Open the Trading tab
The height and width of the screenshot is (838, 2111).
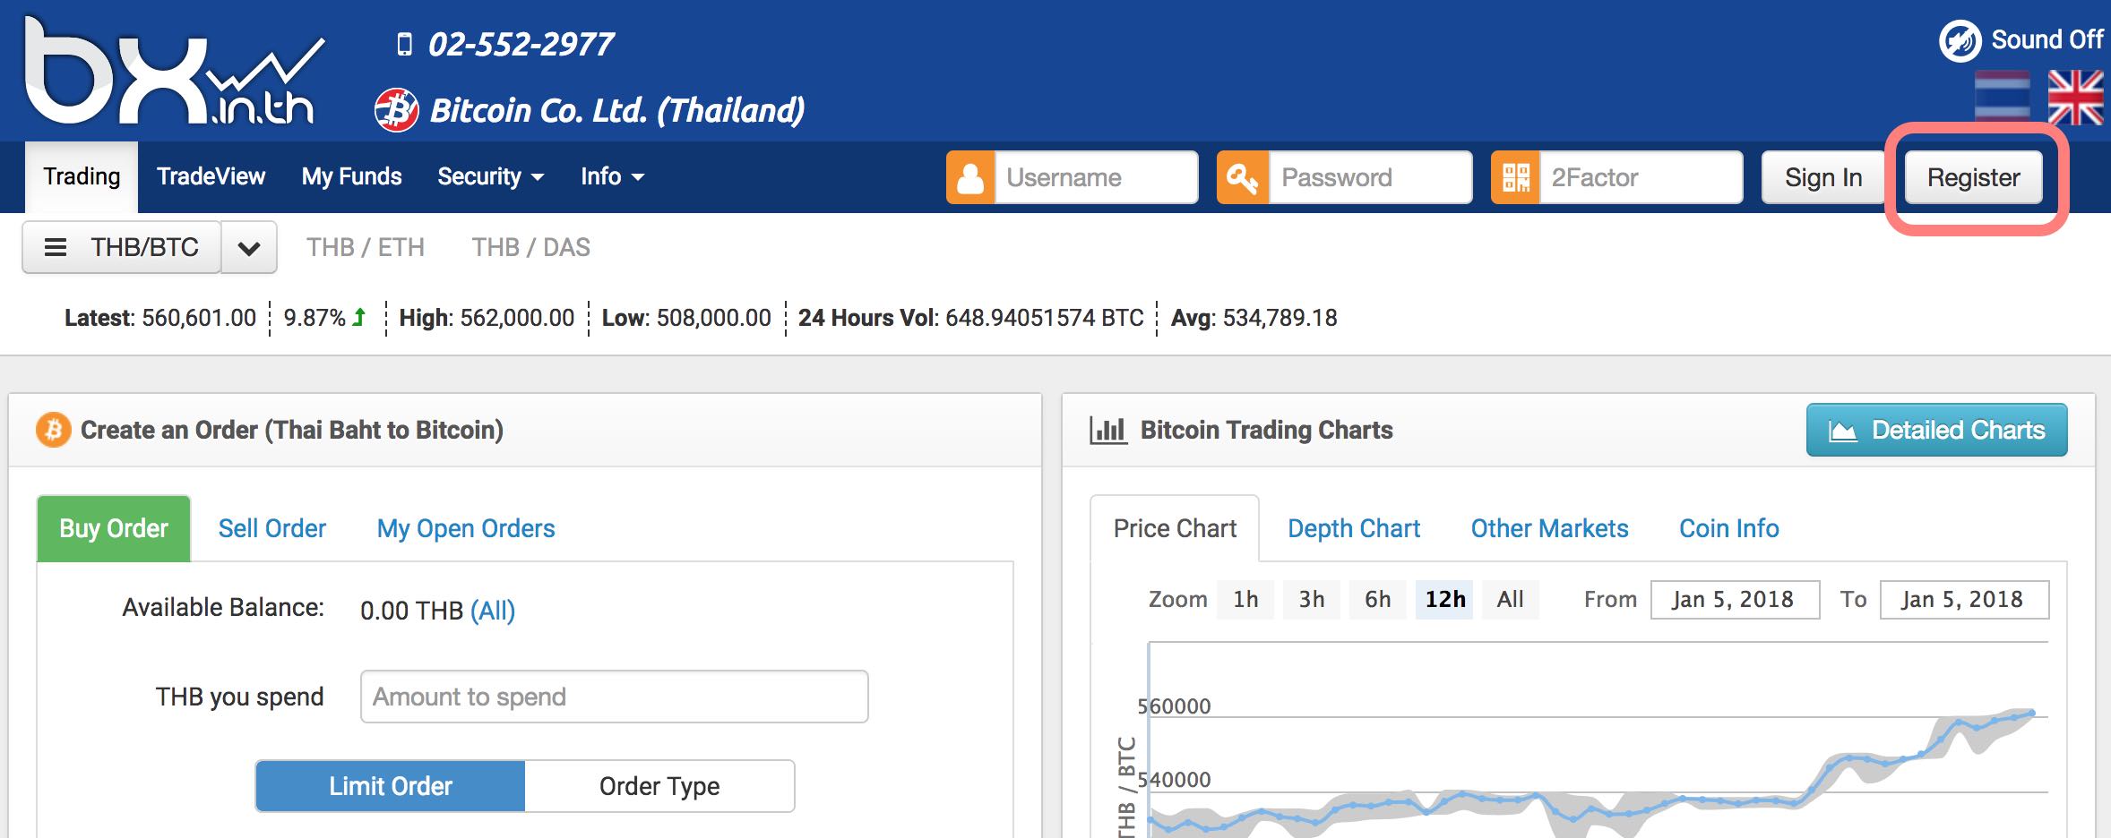(82, 176)
